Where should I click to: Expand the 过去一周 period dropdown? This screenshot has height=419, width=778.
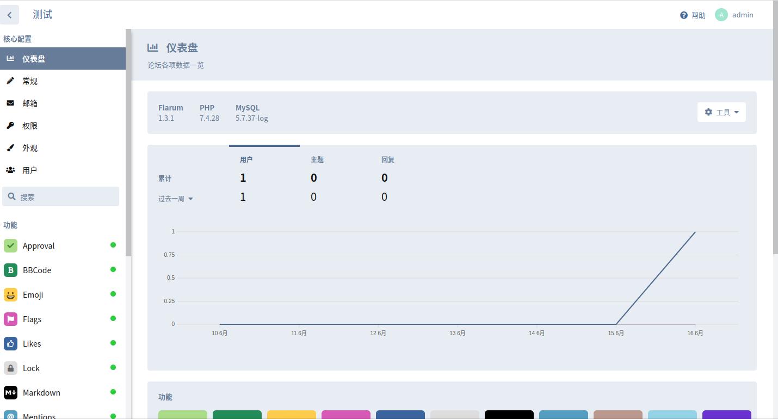click(x=175, y=199)
